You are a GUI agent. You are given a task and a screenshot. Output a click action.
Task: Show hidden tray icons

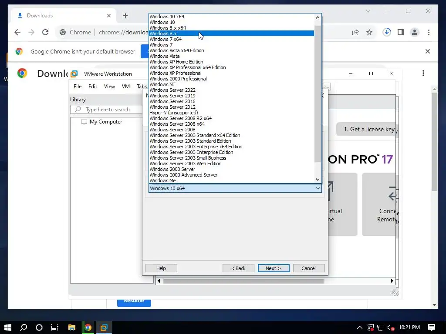(359, 327)
